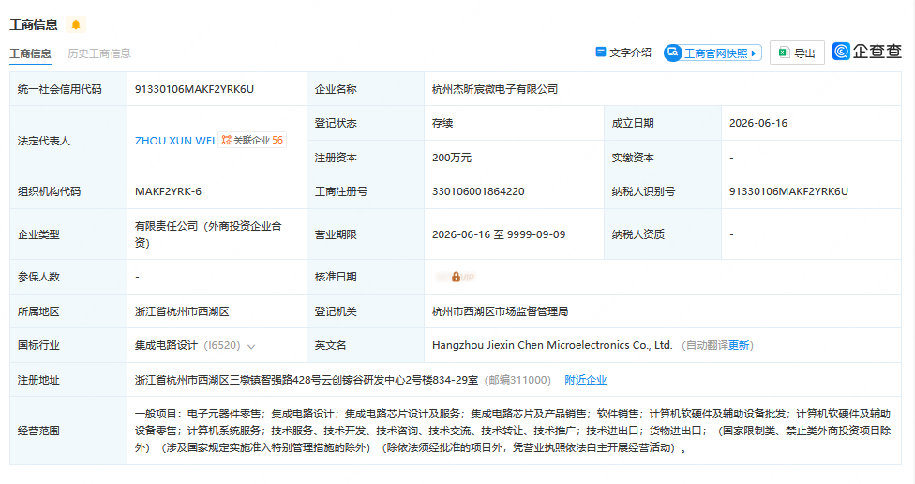
Task: Click the 企查查 logo
Action: tap(866, 52)
